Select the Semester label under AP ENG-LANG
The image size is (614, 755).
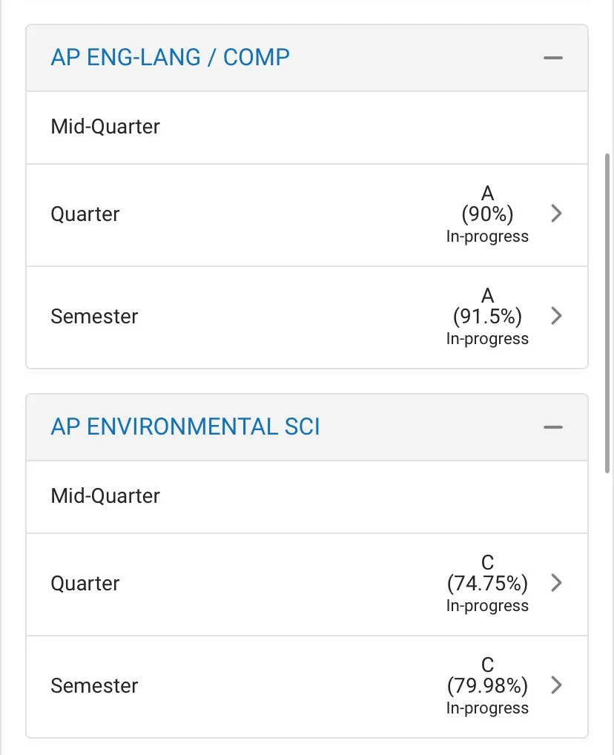94,317
